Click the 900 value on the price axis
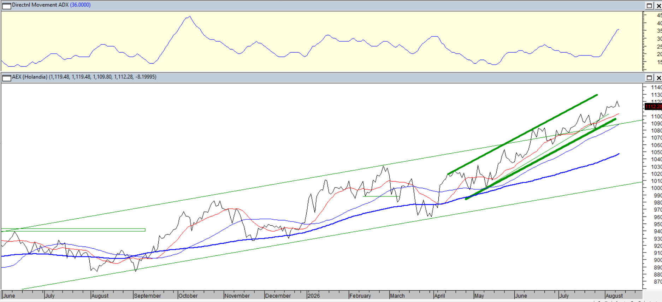The width and height of the screenshot is (662, 302). tap(658, 260)
